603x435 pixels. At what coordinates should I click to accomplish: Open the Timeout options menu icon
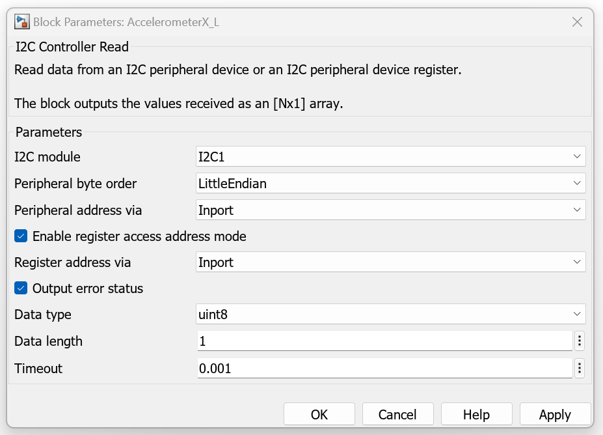point(579,368)
